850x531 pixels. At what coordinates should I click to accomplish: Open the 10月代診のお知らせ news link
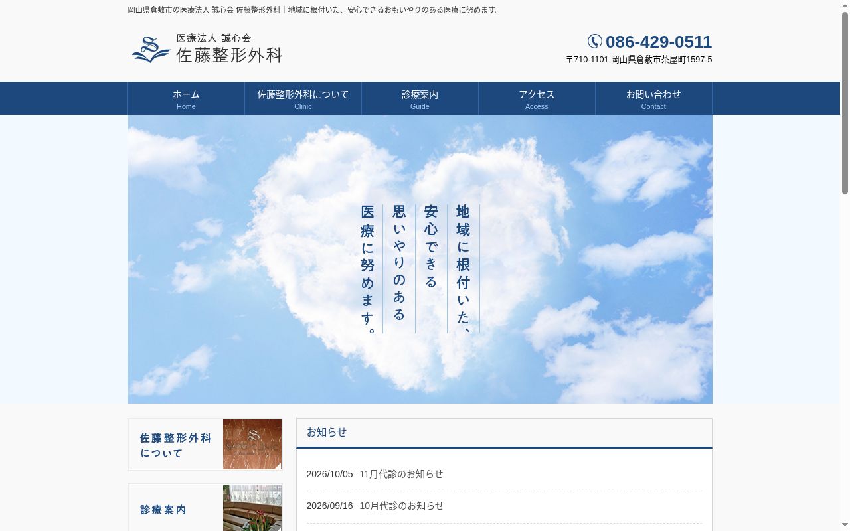click(401, 506)
